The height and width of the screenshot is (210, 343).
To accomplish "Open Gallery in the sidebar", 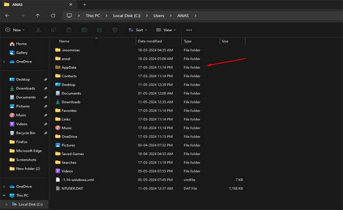I will point(22,53).
